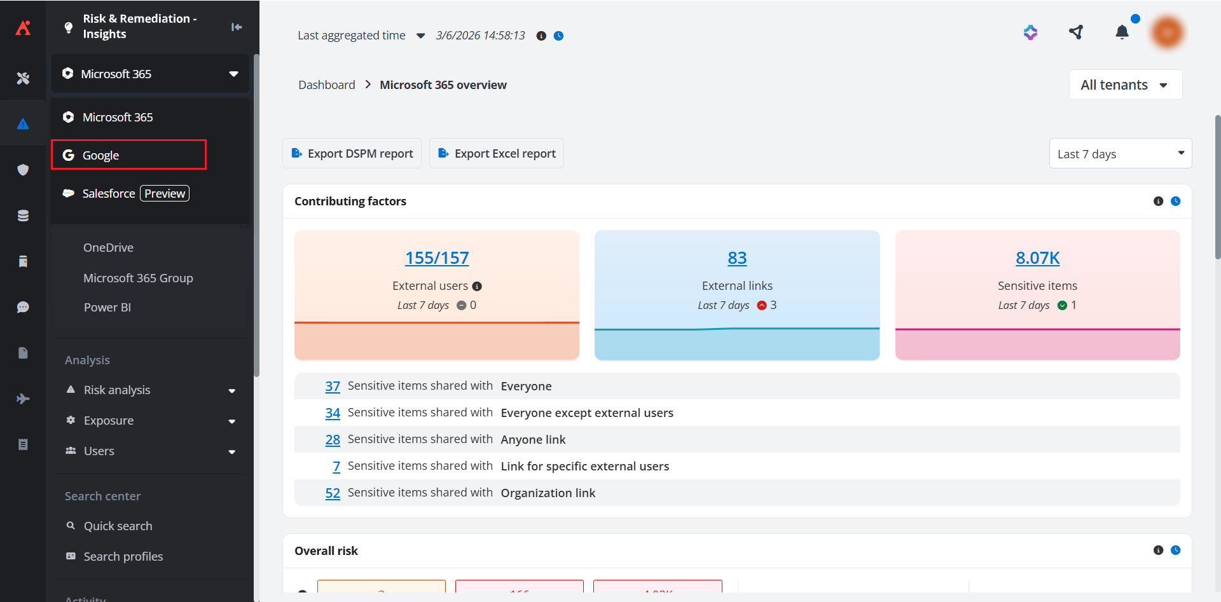Click the notification bell icon
The width and height of the screenshot is (1221, 602).
coord(1122,32)
